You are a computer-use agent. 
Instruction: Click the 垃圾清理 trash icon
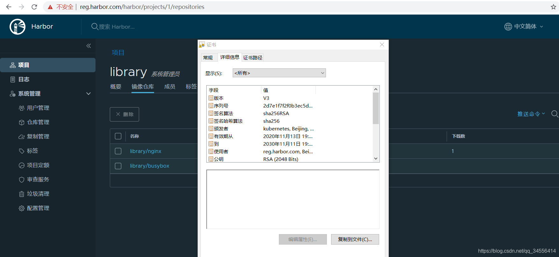click(22, 194)
